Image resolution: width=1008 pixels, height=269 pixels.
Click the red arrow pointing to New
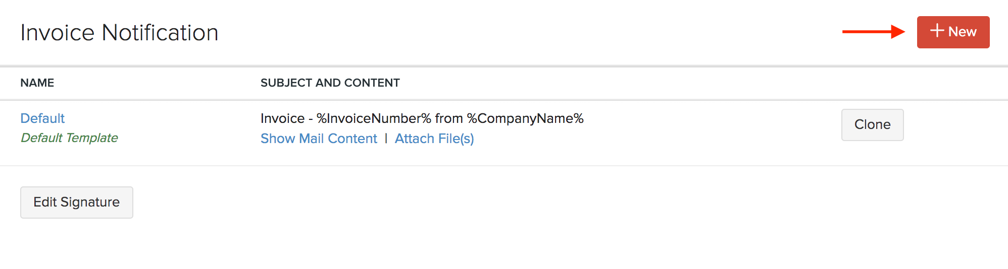tap(873, 32)
